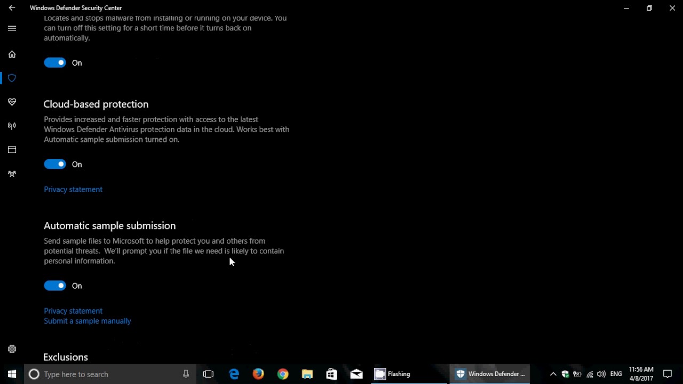
Task: Click Submit a sample manually link
Action: click(88, 321)
